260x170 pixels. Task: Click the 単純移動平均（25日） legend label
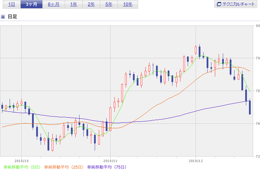(64, 167)
